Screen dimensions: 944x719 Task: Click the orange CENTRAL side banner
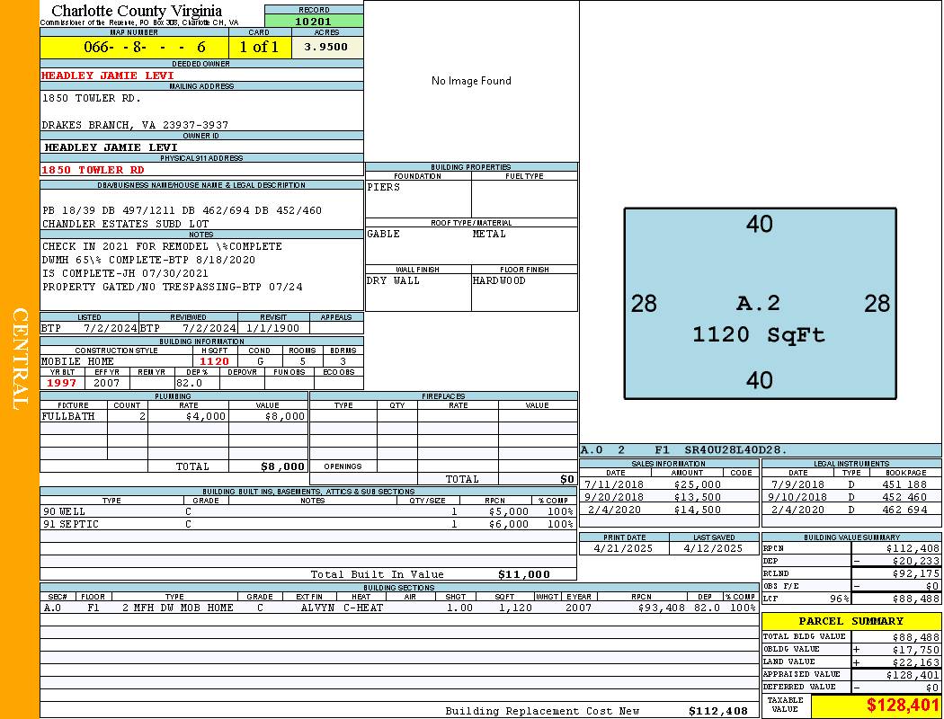20,359
